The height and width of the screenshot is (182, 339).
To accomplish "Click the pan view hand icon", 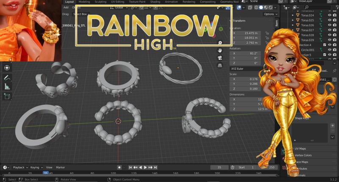I will tap(220, 50).
